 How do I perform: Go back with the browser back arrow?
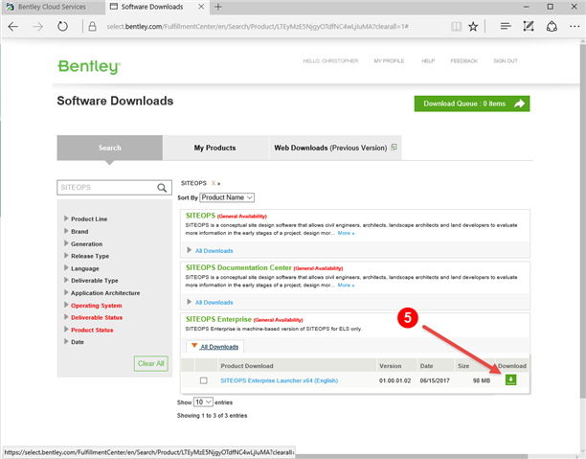13,27
